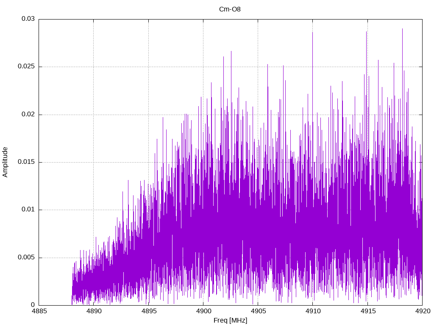Click the 4885 x-axis tick label
The width and height of the screenshot is (434, 326).
coord(39,311)
